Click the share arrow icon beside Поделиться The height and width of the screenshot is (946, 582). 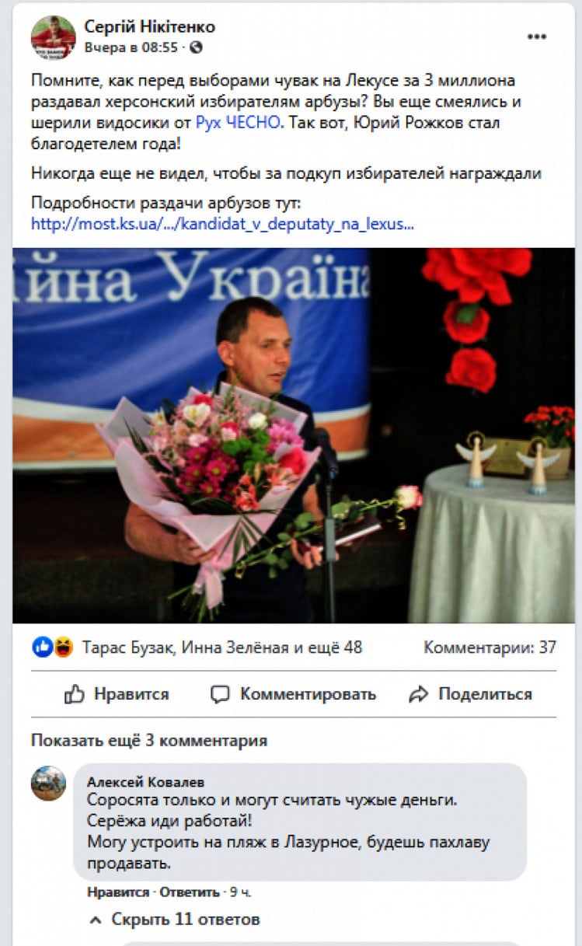tap(420, 694)
